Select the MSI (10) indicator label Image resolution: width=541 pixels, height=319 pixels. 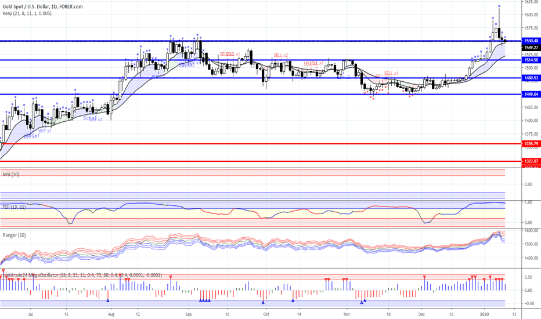pyautogui.click(x=11, y=174)
